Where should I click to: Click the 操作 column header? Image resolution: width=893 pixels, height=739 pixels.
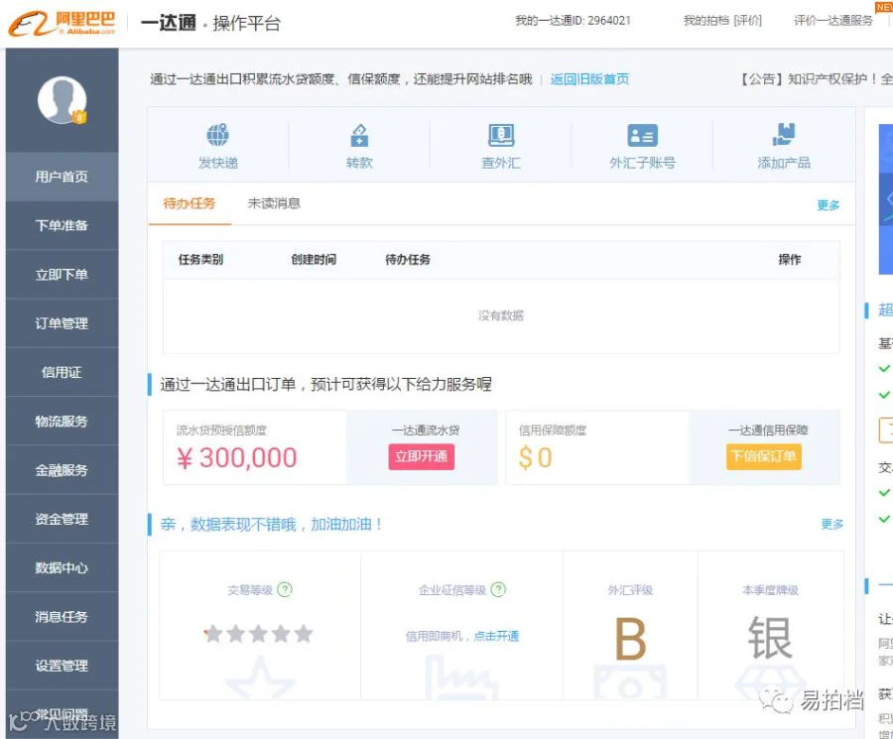coord(790,260)
